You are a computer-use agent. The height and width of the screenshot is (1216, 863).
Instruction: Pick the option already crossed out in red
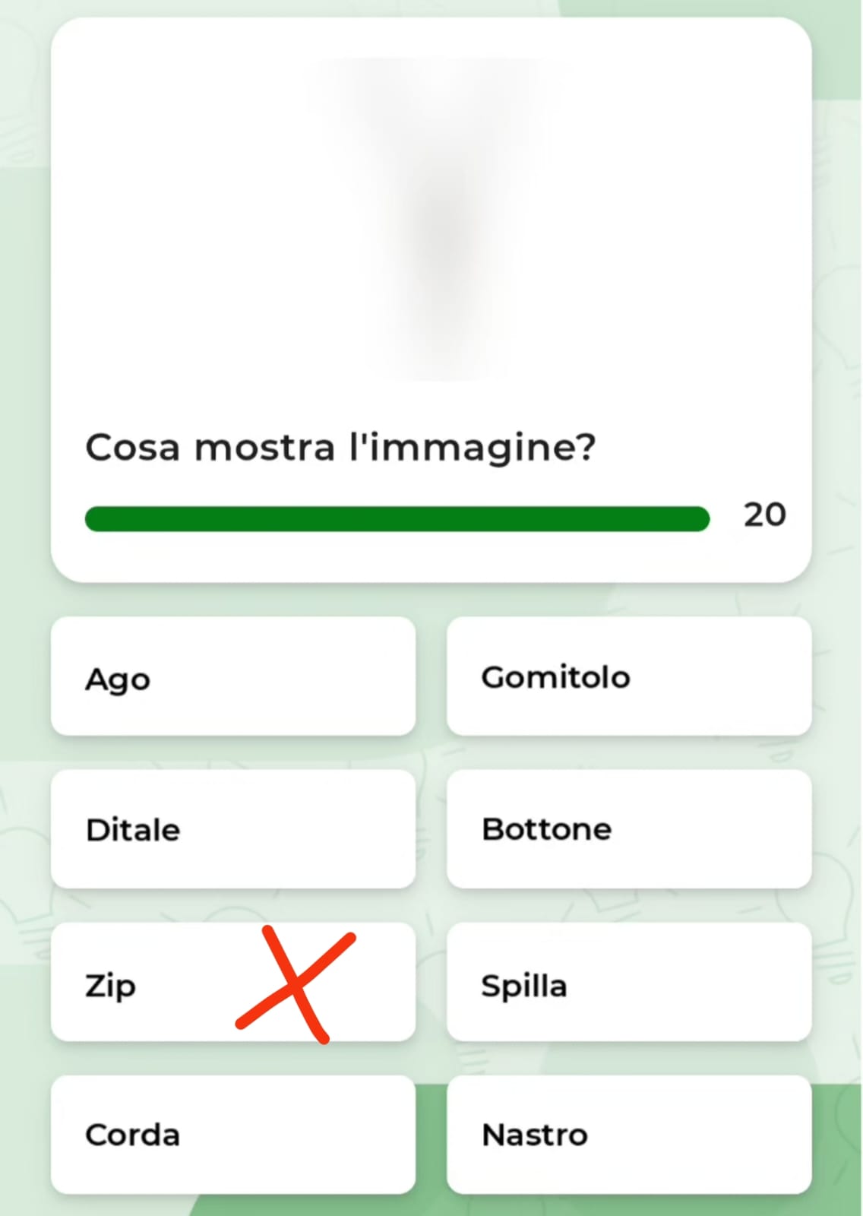coord(152,983)
